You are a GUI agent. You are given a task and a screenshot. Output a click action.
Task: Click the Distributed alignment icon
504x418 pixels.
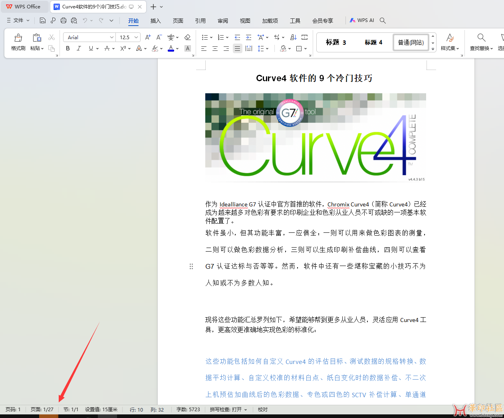click(249, 48)
